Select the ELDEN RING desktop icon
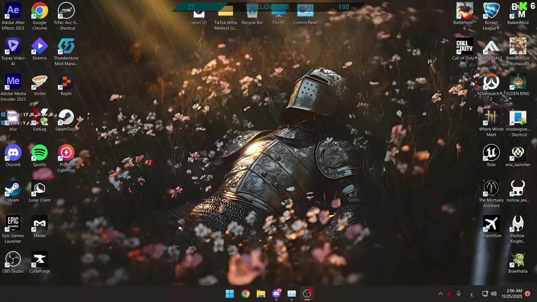 click(518, 85)
